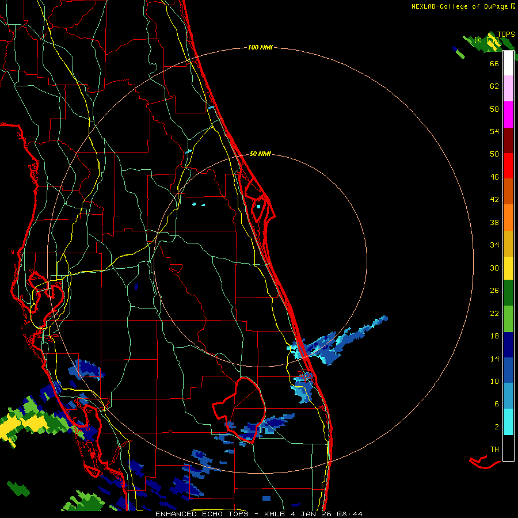This screenshot has height=518, width=518.
Task: Click the ENHANCED ECHO TOPS caption text
Action: pyautogui.click(x=202, y=514)
